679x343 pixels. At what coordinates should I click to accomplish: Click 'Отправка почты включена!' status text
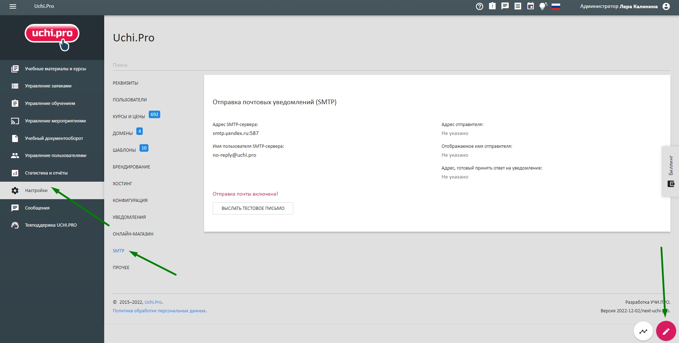[x=245, y=194]
